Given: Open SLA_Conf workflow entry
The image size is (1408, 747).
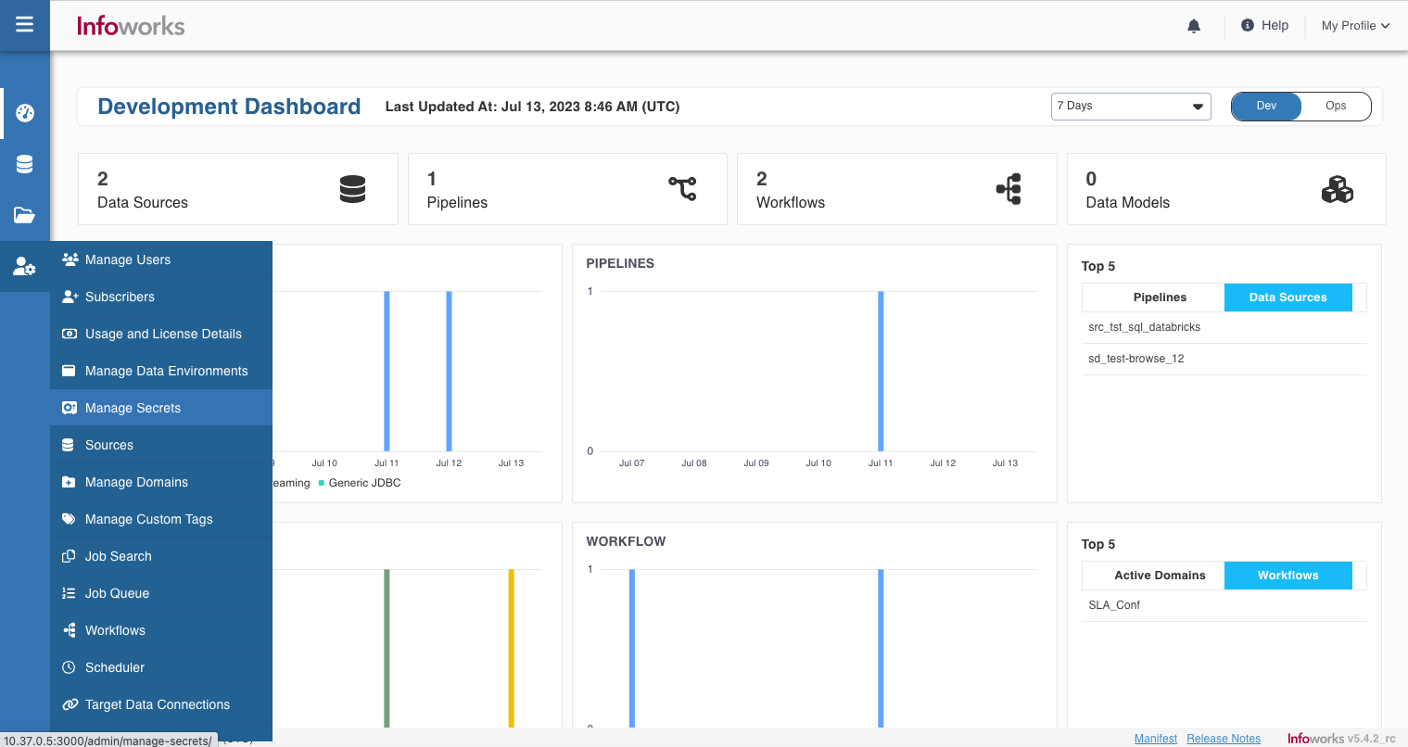Looking at the screenshot, I should [x=1114, y=605].
